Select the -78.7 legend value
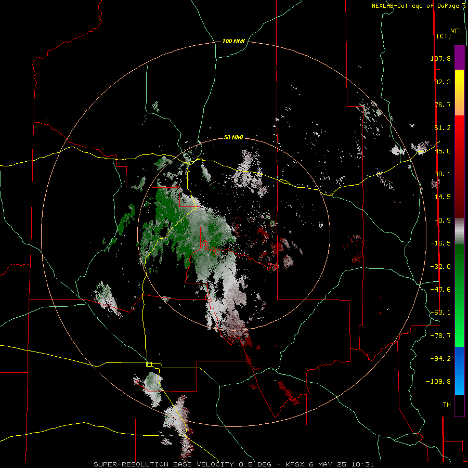The height and width of the screenshot is (468, 468). 440,336
